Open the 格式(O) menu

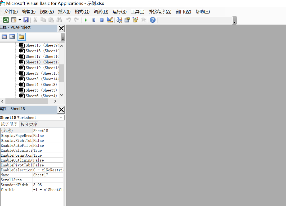pyautogui.click(x=82, y=12)
